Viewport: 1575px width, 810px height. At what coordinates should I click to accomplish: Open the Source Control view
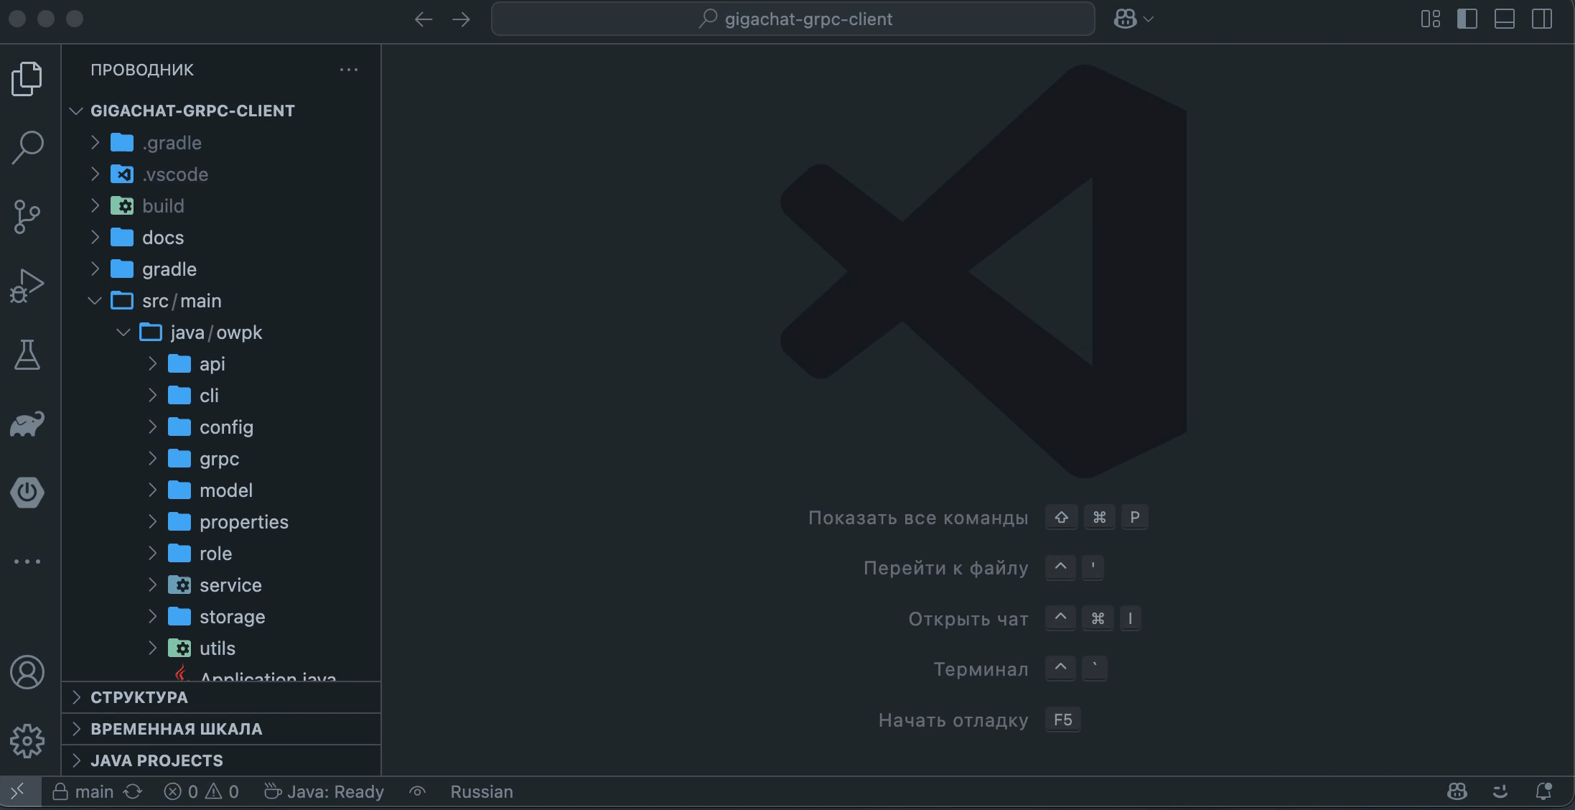27,216
